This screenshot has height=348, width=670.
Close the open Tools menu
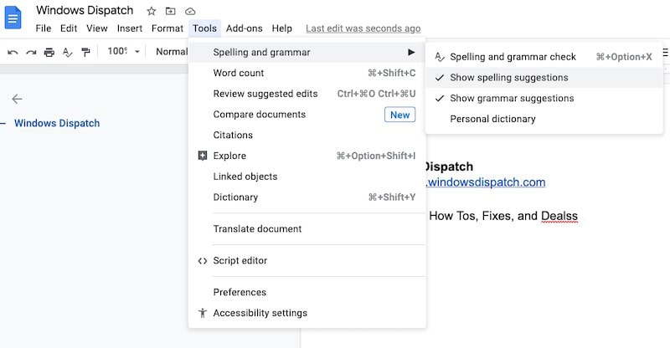[204, 28]
